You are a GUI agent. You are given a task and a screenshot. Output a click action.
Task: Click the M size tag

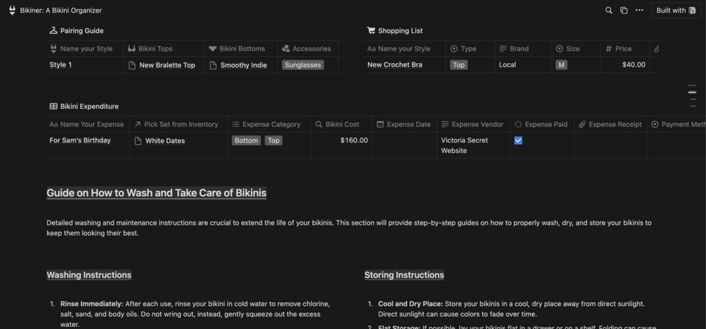(x=561, y=65)
